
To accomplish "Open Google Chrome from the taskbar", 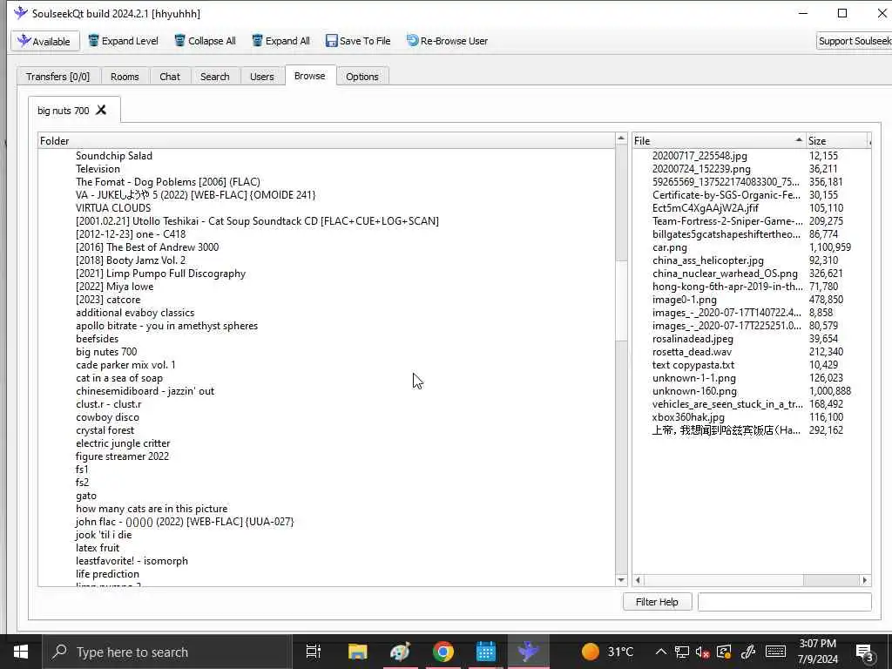I will click(443, 652).
